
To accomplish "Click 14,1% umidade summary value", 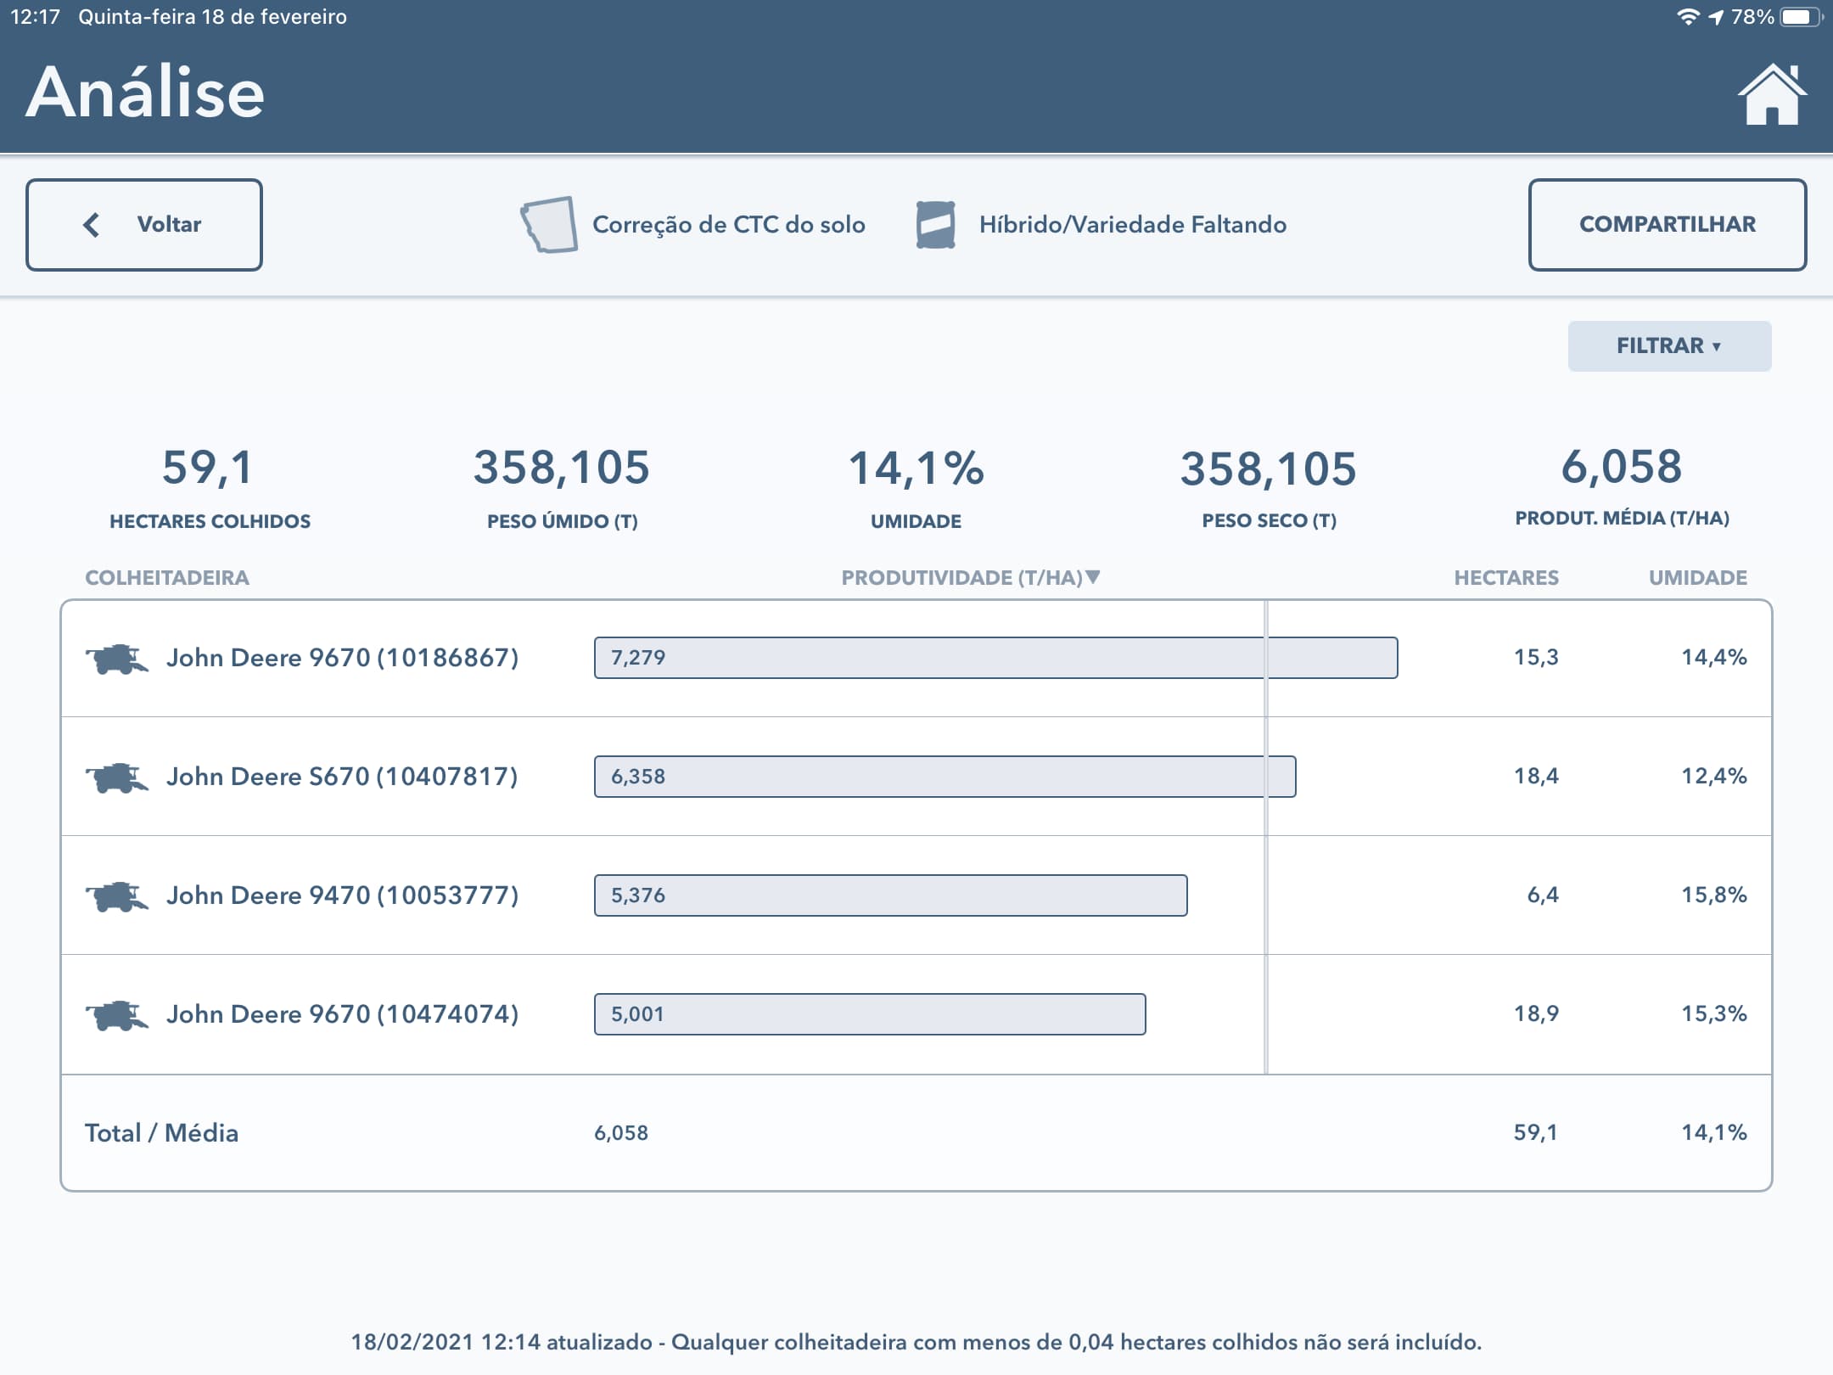I will (916, 469).
